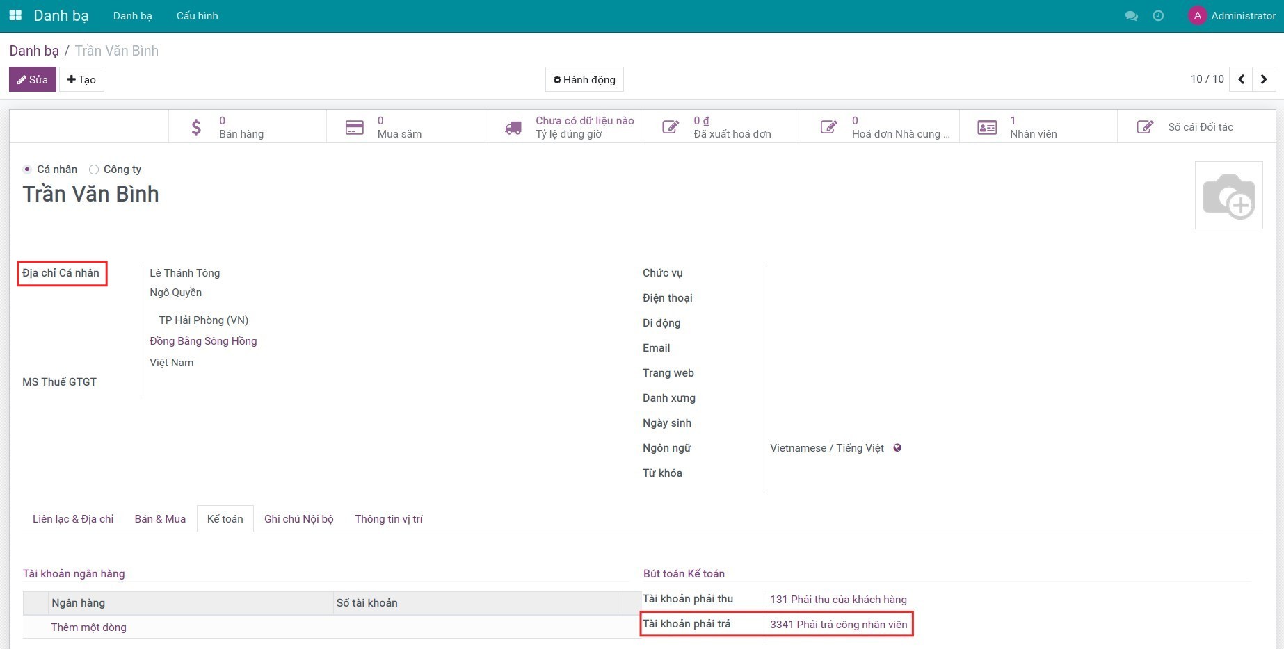Switch to the Bán & Mua tab

coord(160,519)
